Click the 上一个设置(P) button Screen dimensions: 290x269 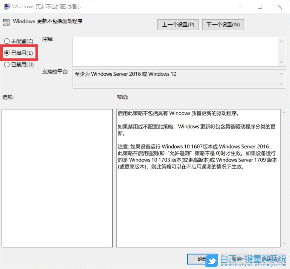178,24
